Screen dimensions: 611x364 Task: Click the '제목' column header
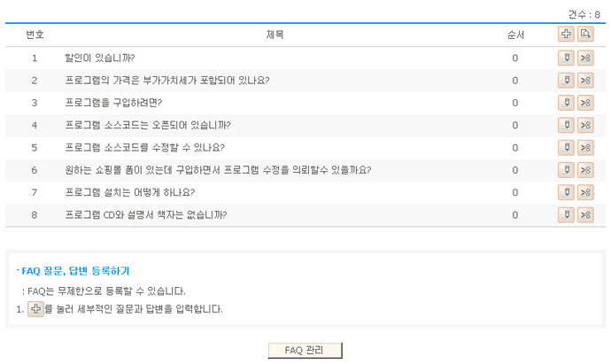275,35
